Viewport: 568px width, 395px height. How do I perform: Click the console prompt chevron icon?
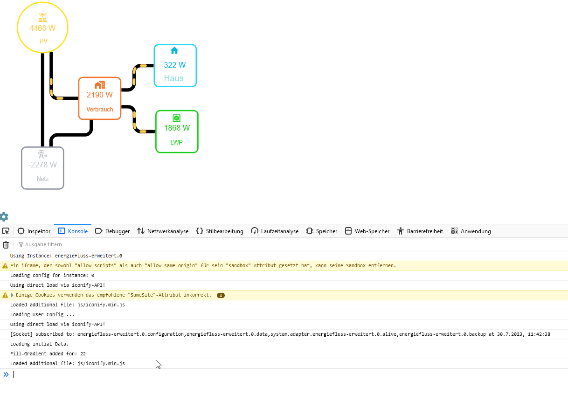[x=6, y=374]
